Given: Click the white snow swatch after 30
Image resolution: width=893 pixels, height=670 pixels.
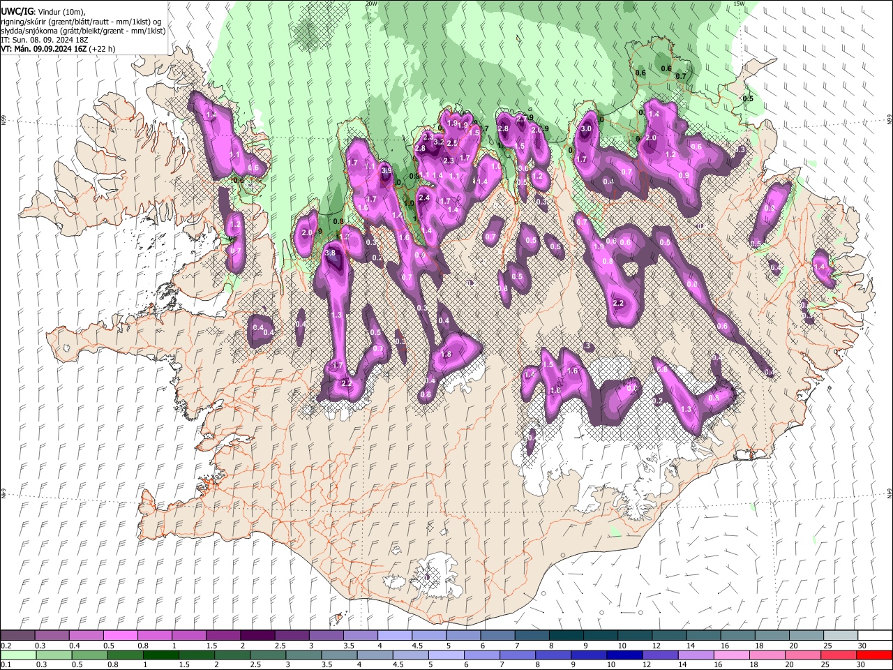Looking at the screenshot, I should [x=876, y=635].
